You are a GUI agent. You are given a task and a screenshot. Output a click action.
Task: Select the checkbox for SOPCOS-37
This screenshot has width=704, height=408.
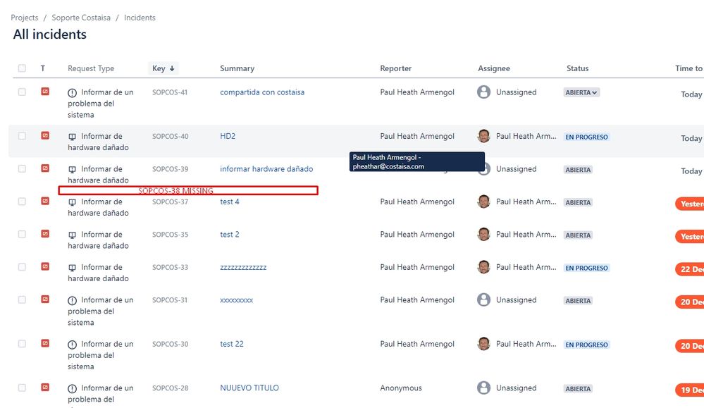click(22, 202)
